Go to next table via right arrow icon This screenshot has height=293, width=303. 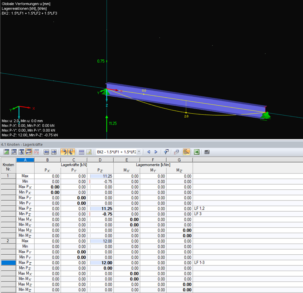[54, 152]
